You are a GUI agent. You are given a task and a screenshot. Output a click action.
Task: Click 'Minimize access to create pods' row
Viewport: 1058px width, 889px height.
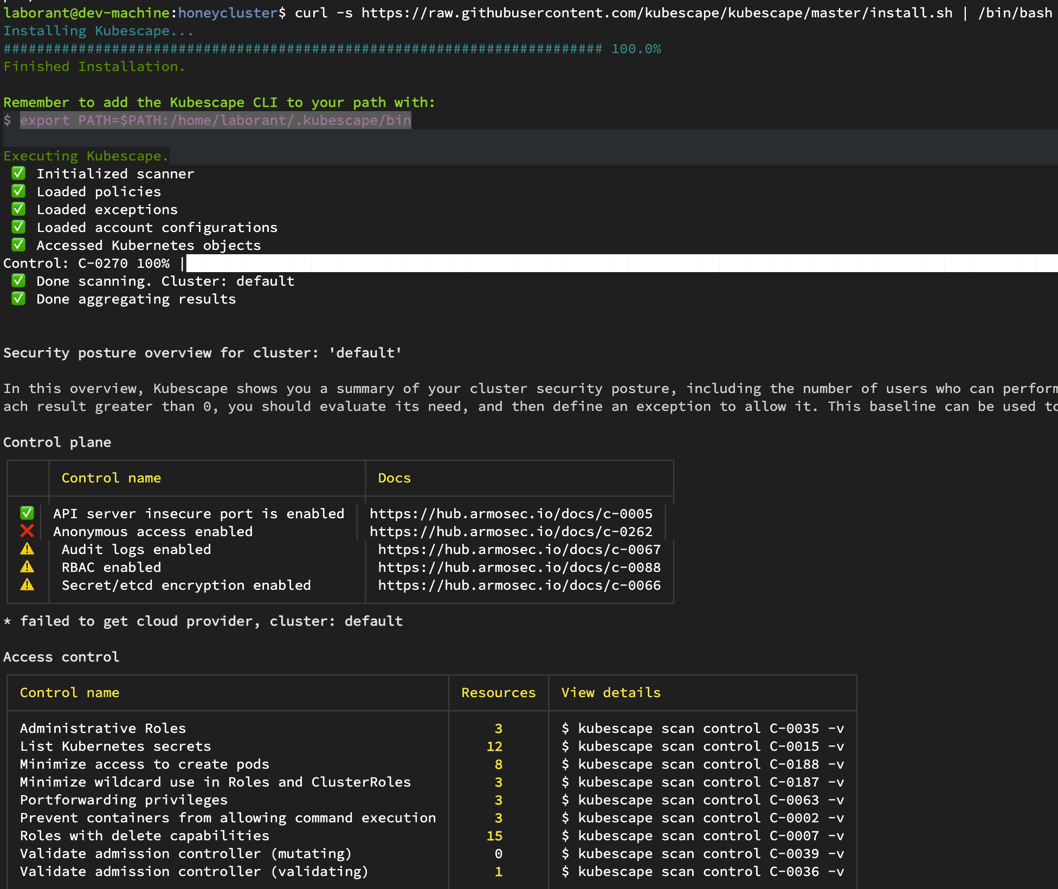click(x=145, y=764)
